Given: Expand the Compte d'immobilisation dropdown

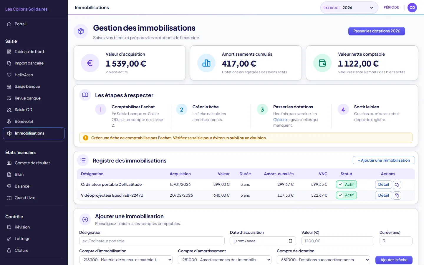Looking at the screenshot, I should [126, 260].
